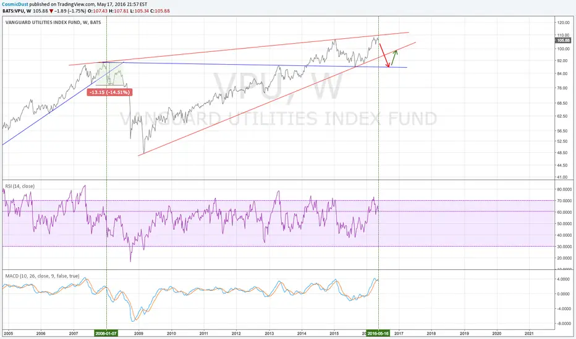Click the green 2008-01-07 date marker
This screenshot has height=339, width=576.
click(x=106, y=333)
